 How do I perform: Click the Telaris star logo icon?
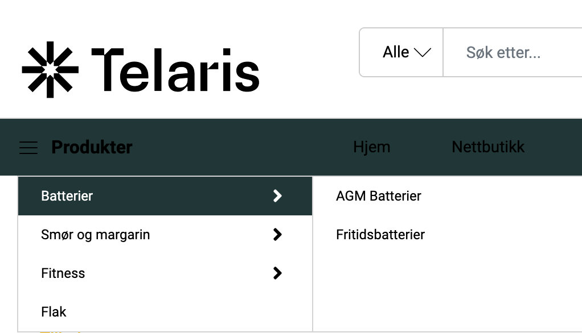[x=50, y=69]
